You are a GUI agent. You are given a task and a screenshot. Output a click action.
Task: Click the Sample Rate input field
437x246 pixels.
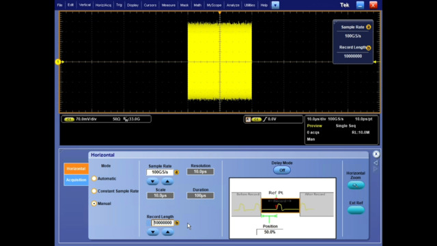click(160, 172)
